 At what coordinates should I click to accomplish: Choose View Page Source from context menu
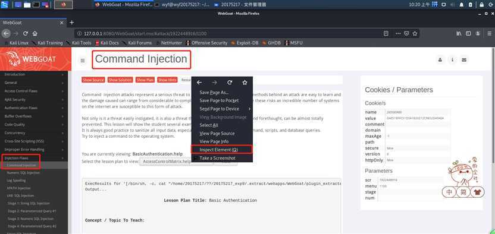coord(222,133)
